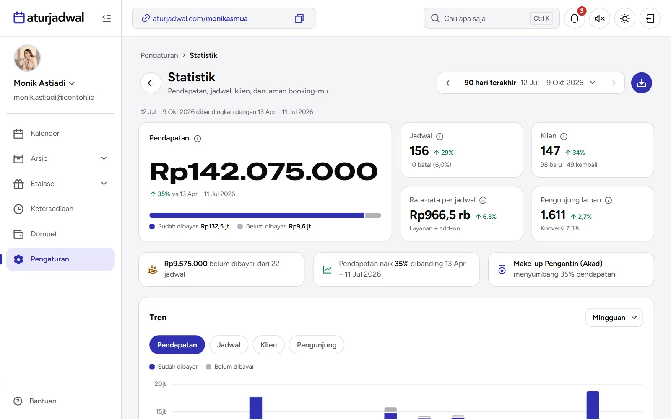This screenshot has width=671, height=419.
Task: Select Pengaturan in the sidebar
Action: 60,259
